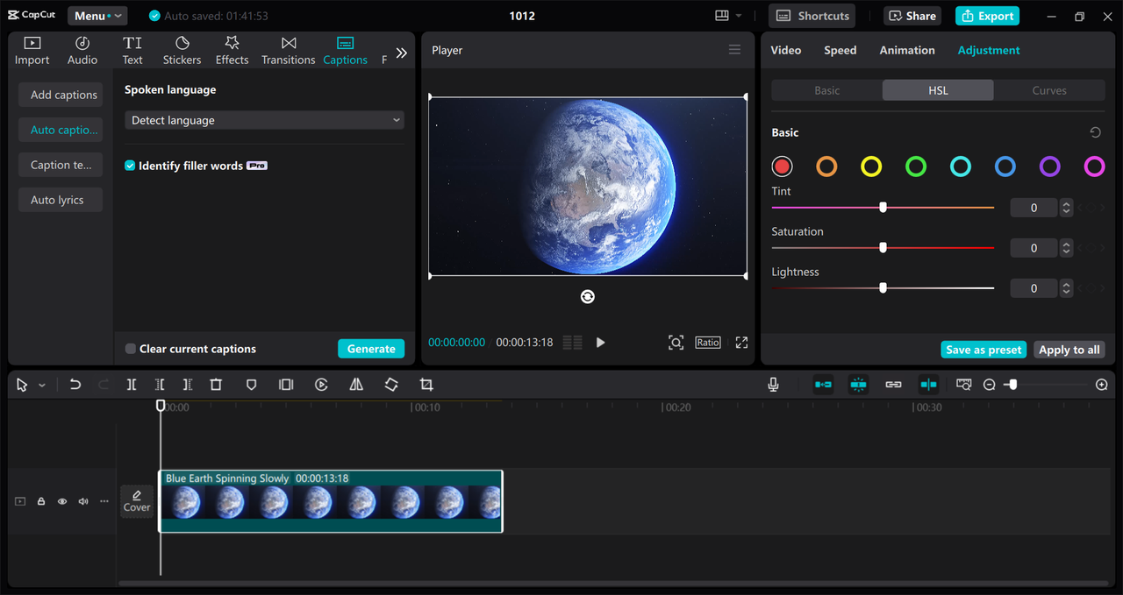Image resolution: width=1123 pixels, height=595 pixels.
Task: Play the video preview
Action: point(600,343)
